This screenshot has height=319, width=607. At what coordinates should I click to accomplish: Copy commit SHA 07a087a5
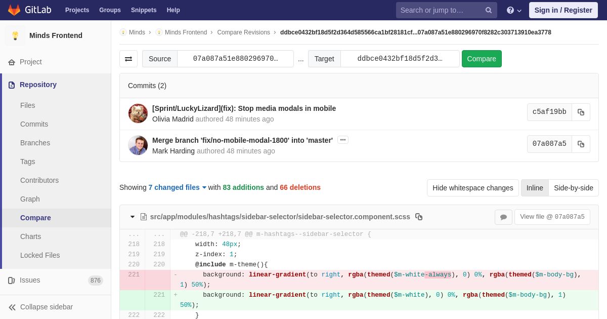coord(581,144)
